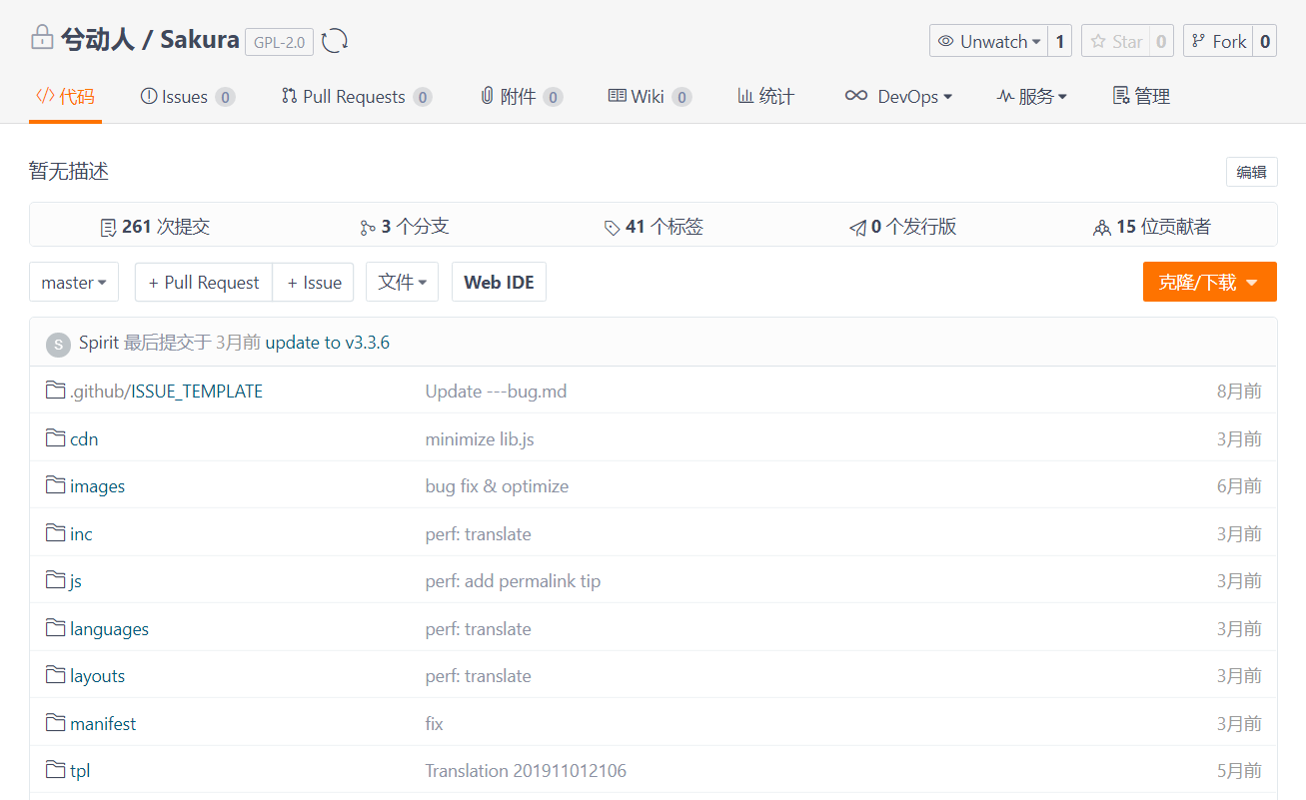
Task: Click folder icon next to layouts
Action: coord(56,675)
